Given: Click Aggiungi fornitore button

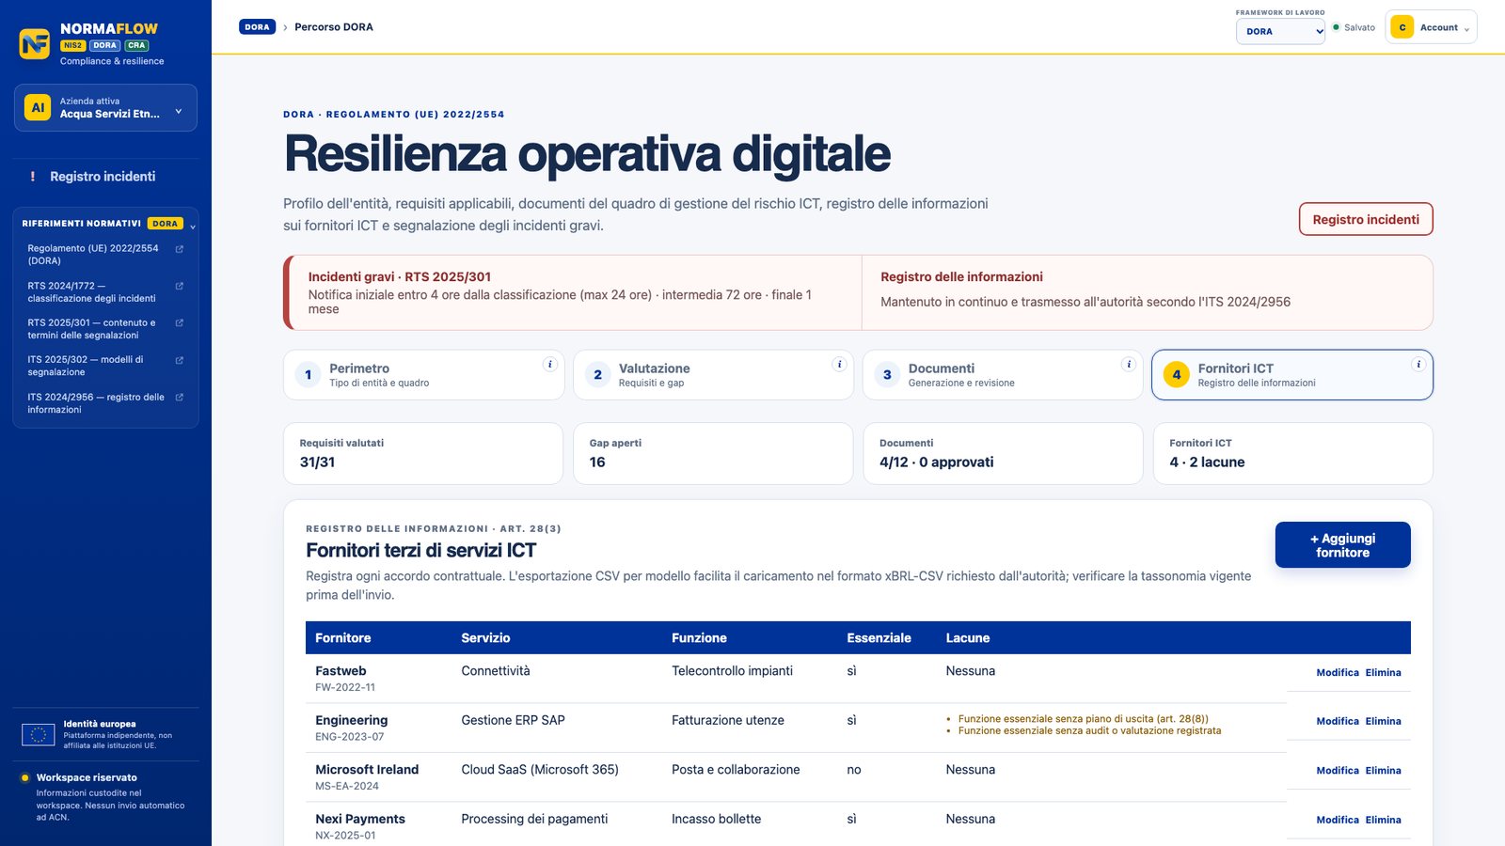Looking at the screenshot, I should pos(1343,545).
